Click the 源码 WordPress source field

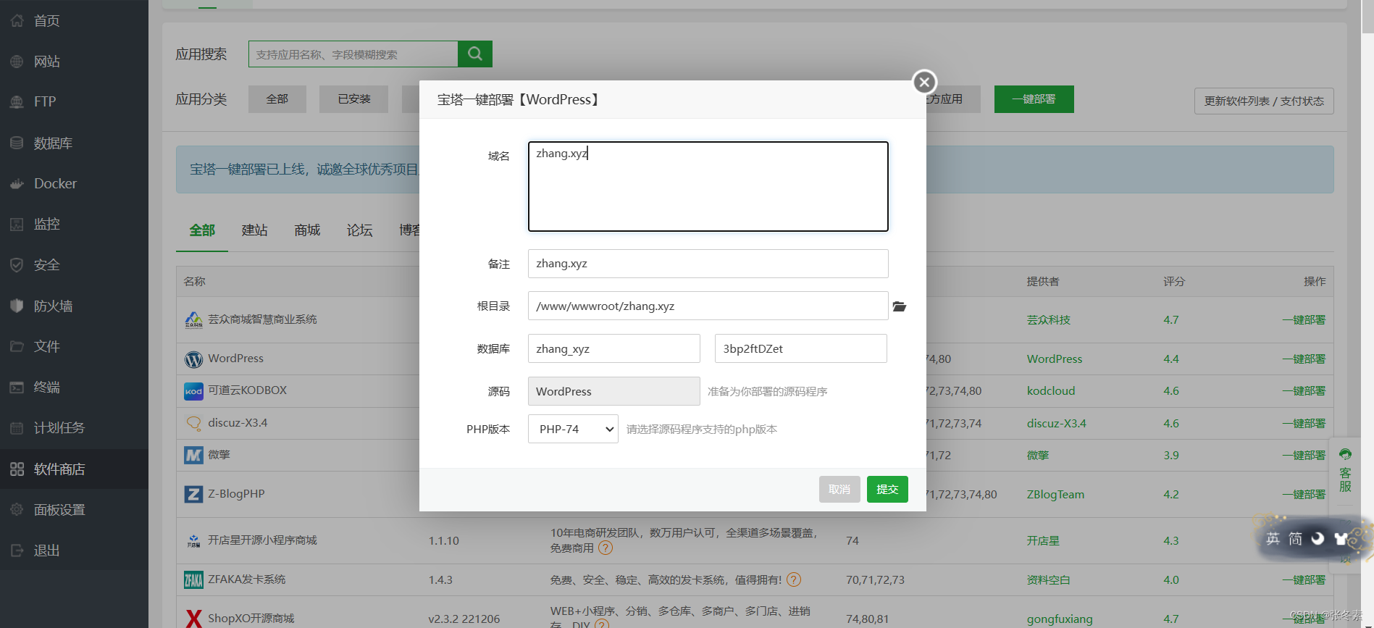(x=614, y=391)
